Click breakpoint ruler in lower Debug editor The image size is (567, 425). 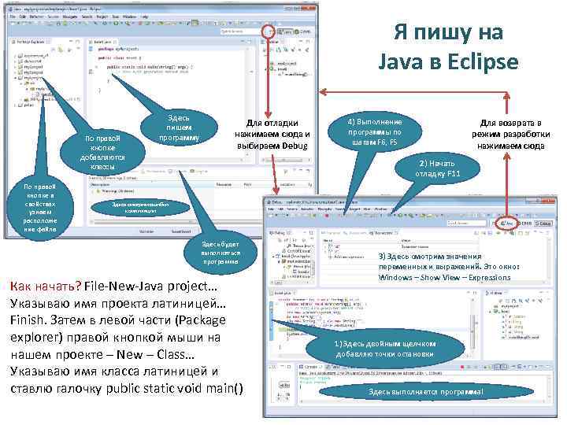pos(271,321)
